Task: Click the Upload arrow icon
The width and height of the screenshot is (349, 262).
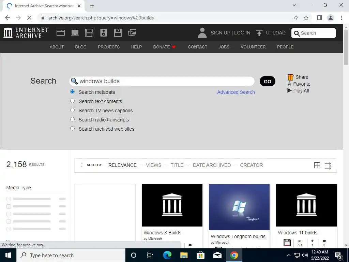Action: (259, 33)
